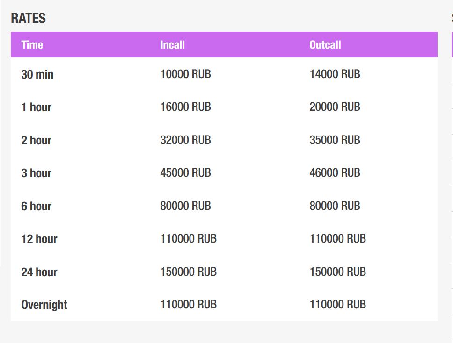Click the 2 hour row label
Viewport: 453px width, 343px height.
[x=37, y=141]
